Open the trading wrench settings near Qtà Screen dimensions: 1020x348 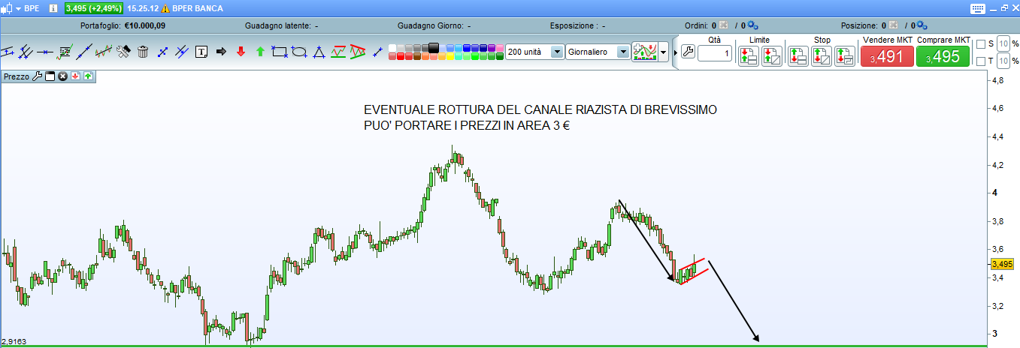pyautogui.click(x=688, y=52)
